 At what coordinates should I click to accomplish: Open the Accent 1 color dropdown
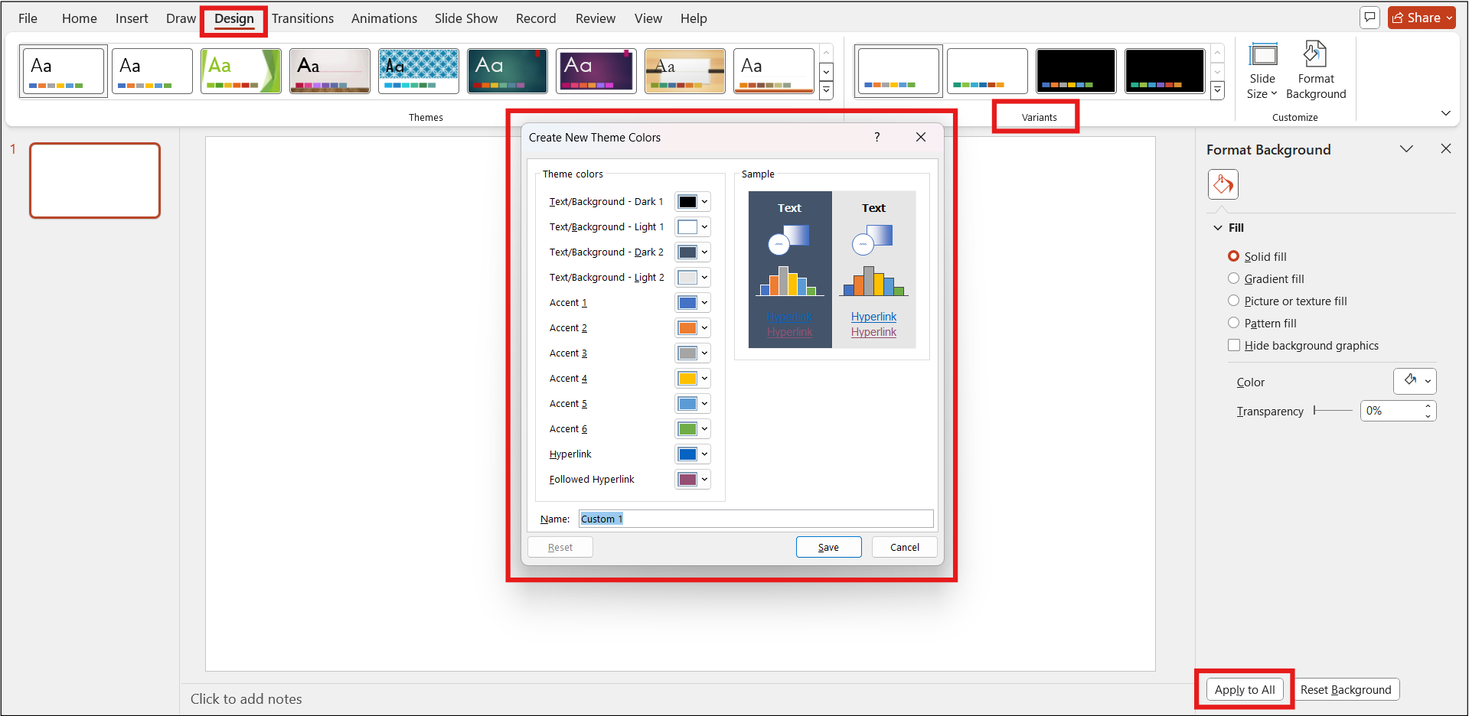point(703,302)
